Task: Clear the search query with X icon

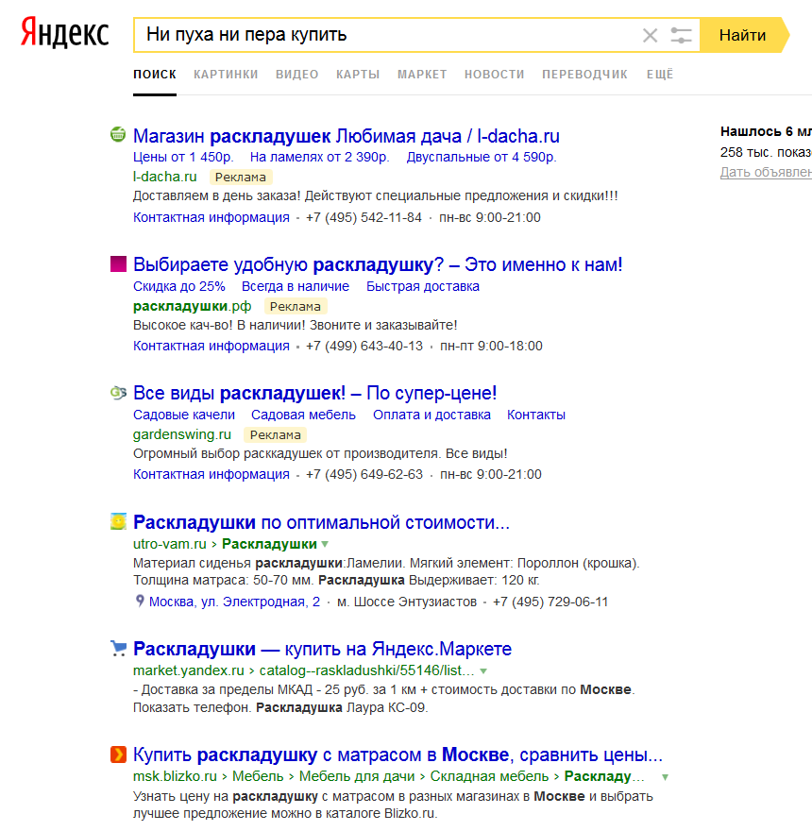Action: 650,36
